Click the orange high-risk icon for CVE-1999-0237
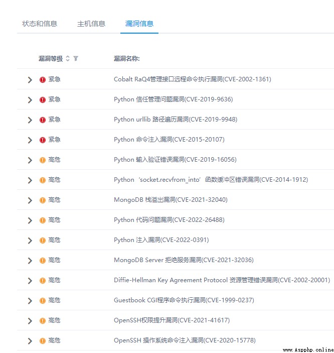The image size is (334, 353). pyautogui.click(x=43, y=301)
